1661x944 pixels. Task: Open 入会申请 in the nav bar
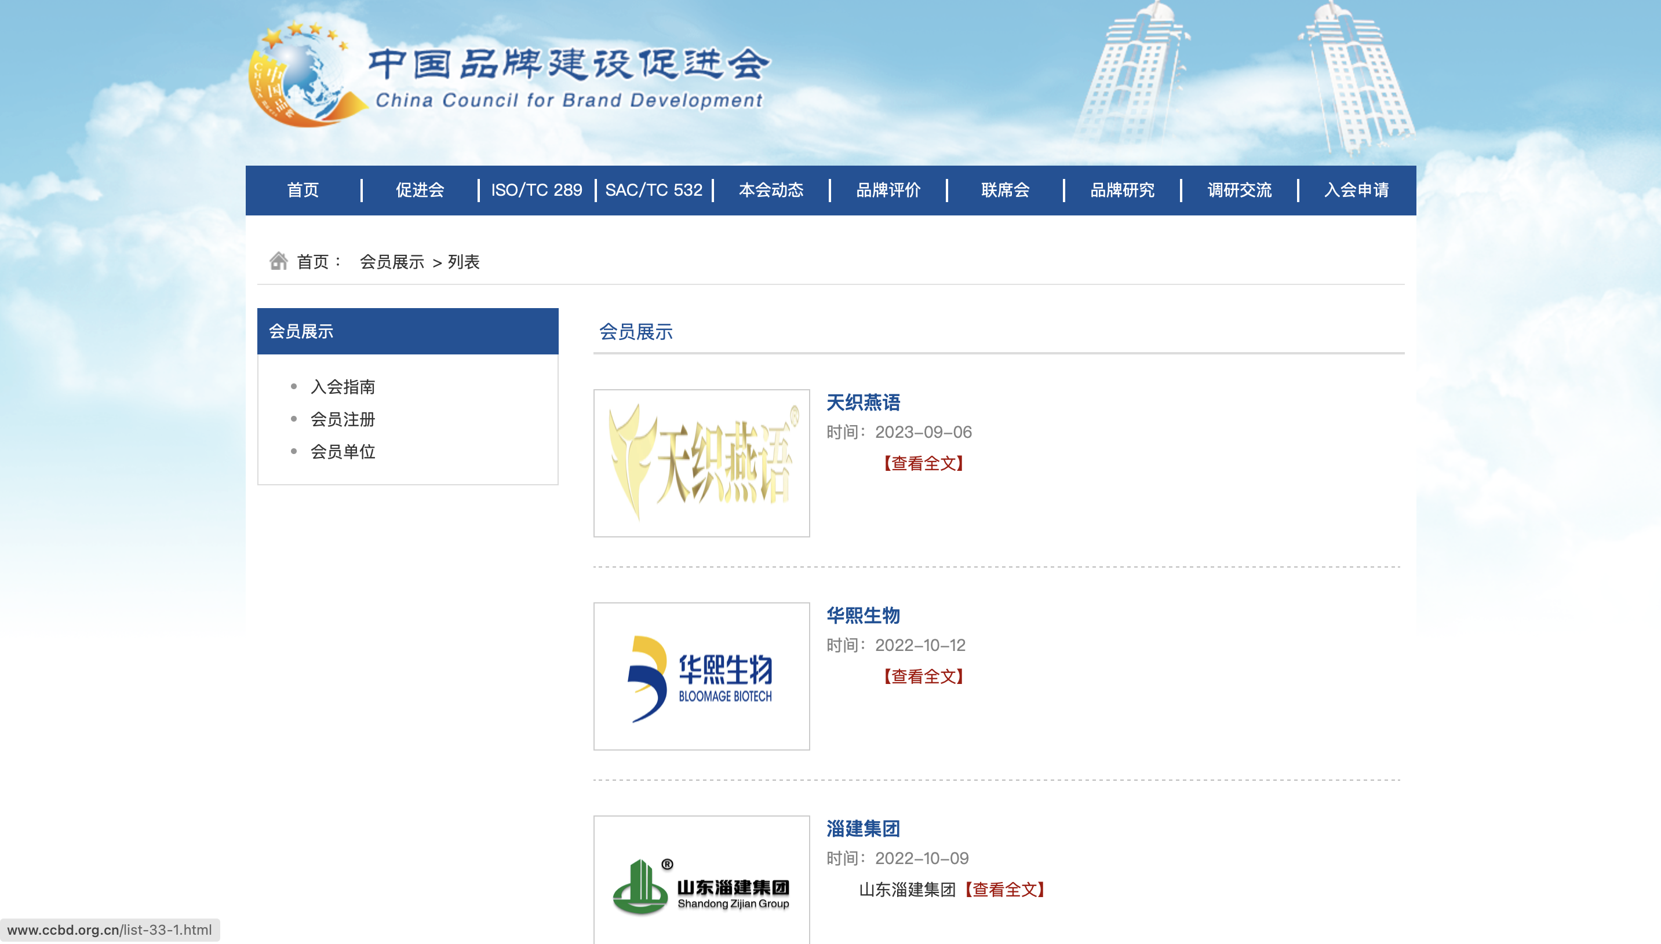1356,190
